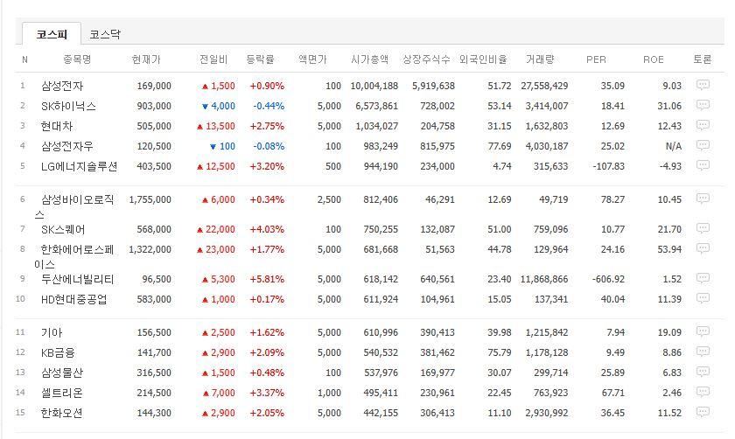Click the 상장주식수 column header
Image resolution: width=735 pixels, height=439 pixels.
[427, 59]
